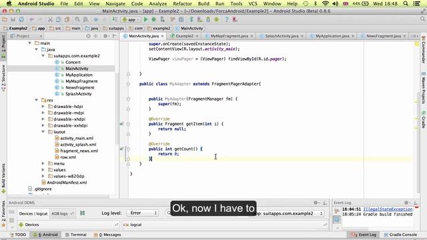The image size is (427, 240).
Task: Toggle the 1: Project tool window
Action: click(x=3, y=46)
